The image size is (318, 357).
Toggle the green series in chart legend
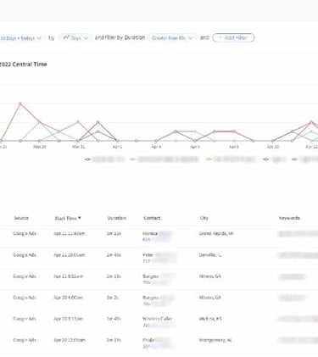pyautogui.click(x=232, y=159)
